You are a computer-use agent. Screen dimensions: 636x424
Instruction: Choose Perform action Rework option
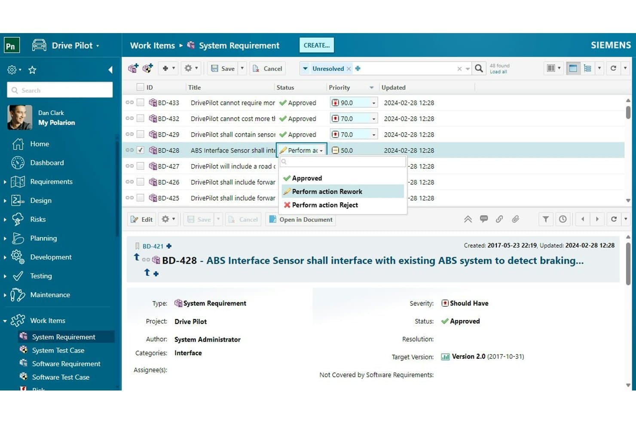342,192
